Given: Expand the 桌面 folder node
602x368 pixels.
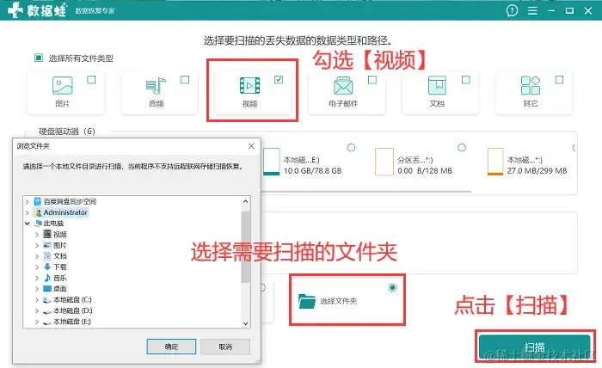Looking at the screenshot, I should pyautogui.click(x=37, y=289).
